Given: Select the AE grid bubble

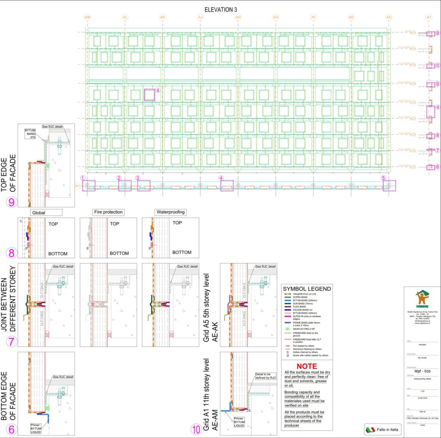Looking at the screenshot, I should (x=351, y=17).
